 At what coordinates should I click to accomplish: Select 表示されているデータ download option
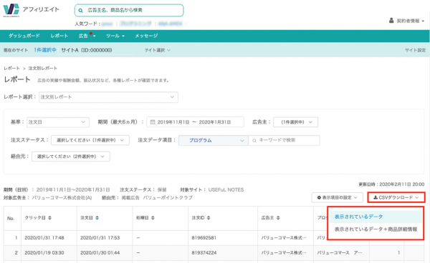(x=375, y=217)
